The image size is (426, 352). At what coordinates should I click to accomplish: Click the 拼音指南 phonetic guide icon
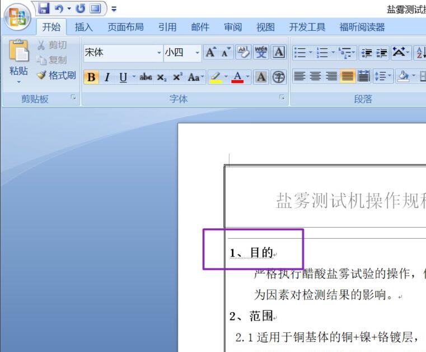pos(261,52)
